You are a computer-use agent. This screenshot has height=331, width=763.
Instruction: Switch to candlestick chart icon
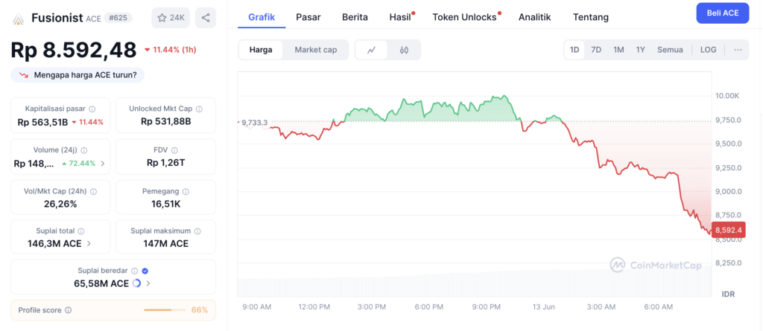(x=404, y=50)
